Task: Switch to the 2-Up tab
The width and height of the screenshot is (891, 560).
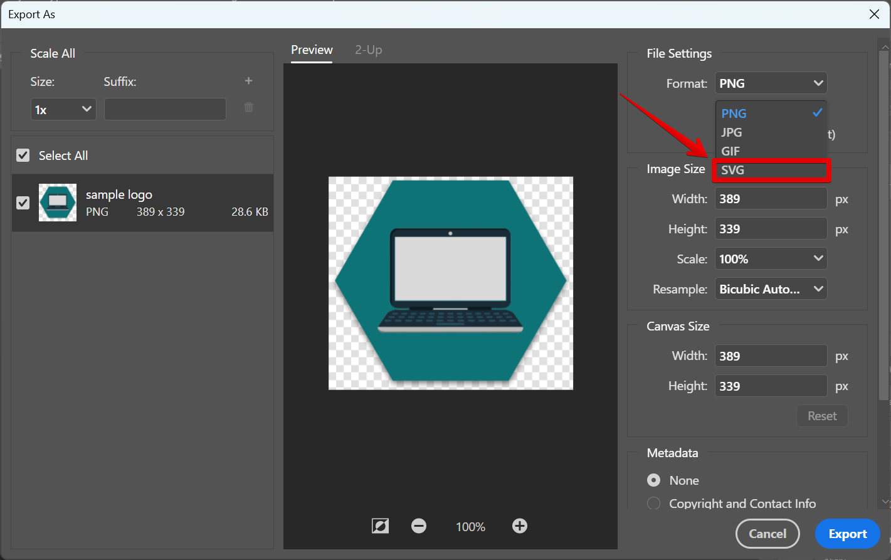Action: point(368,50)
